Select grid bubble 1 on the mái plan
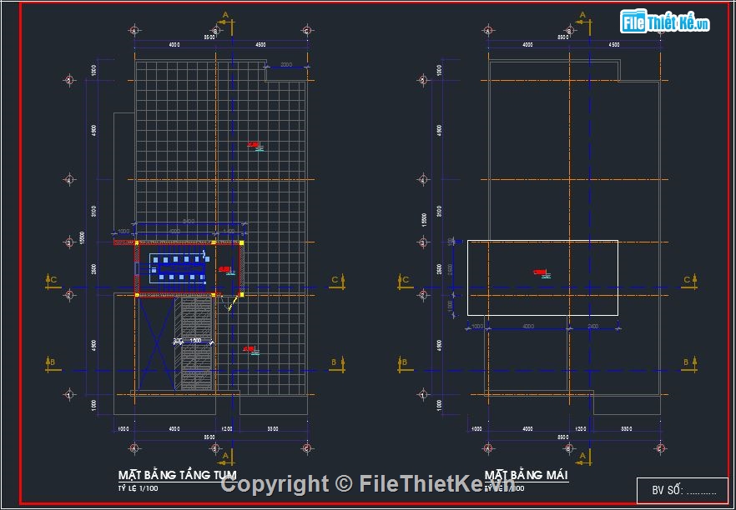Screen dimensions: 736x510 pos(423,395)
